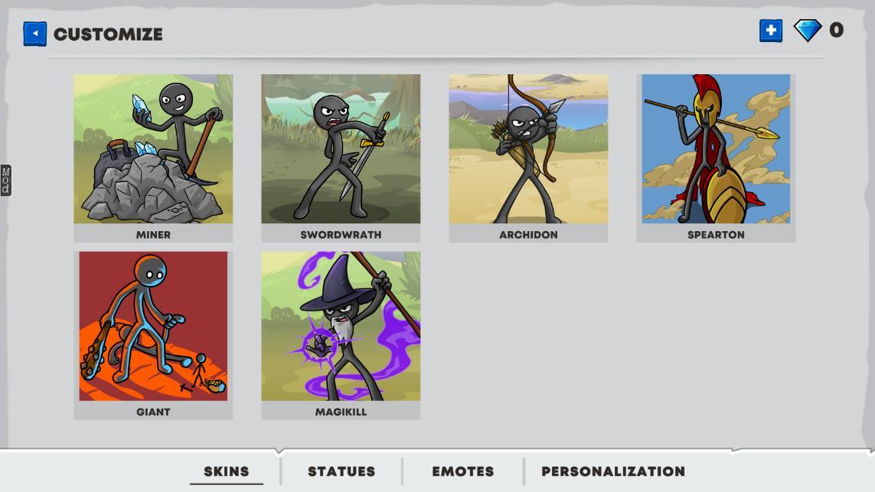Click the MINER name label
The image size is (875, 492).
pos(153,235)
